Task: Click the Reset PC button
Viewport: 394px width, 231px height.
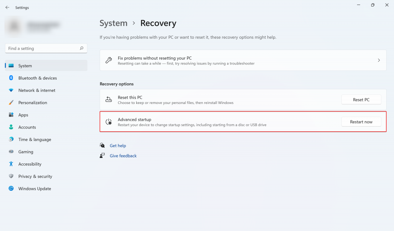Action: [361, 99]
